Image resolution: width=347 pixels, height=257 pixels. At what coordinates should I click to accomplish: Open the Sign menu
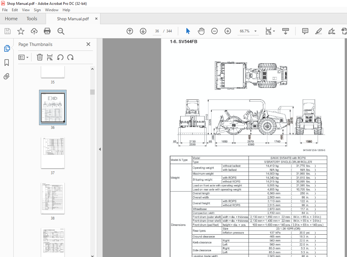[x=37, y=10]
